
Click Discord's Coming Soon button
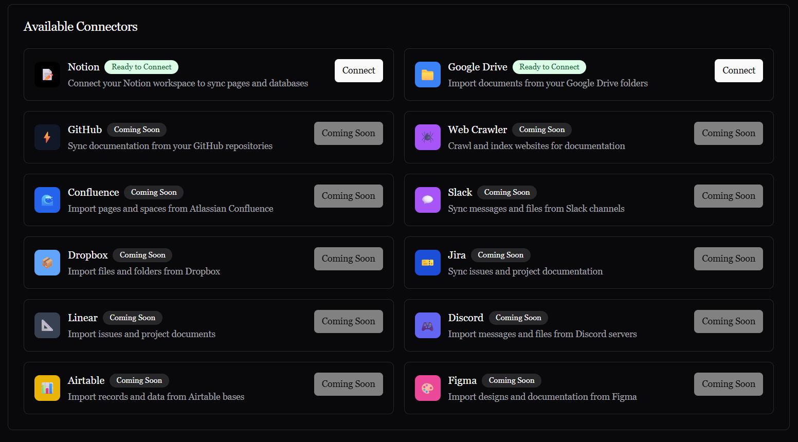tap(729, 321)
